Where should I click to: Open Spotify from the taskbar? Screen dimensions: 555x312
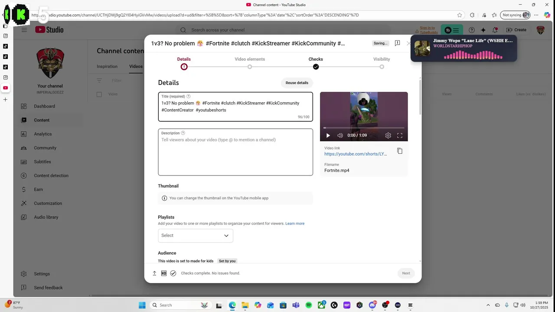pos(309,305)
